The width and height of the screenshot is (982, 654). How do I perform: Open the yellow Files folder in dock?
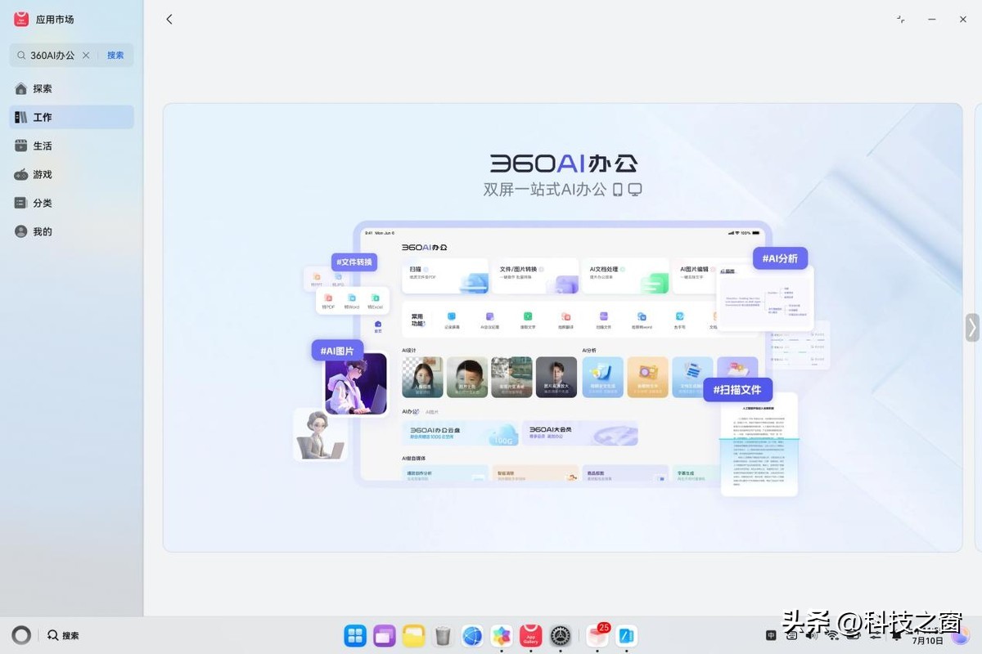click(414, 635)
